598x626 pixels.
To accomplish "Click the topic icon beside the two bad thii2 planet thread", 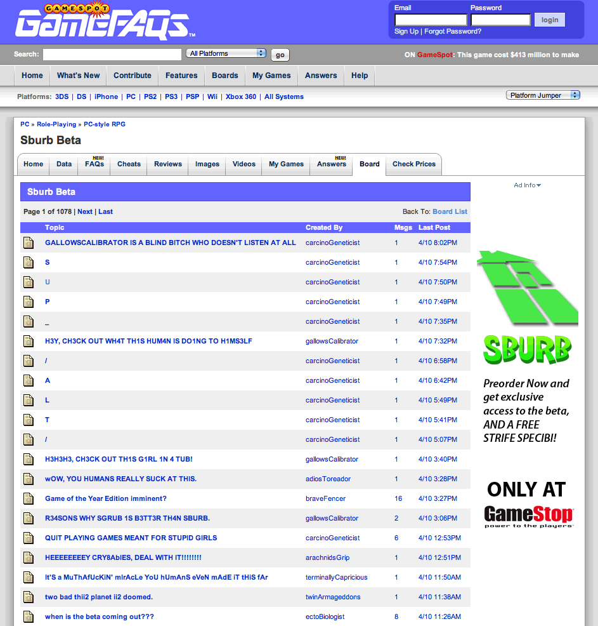I will pos(29,597).
